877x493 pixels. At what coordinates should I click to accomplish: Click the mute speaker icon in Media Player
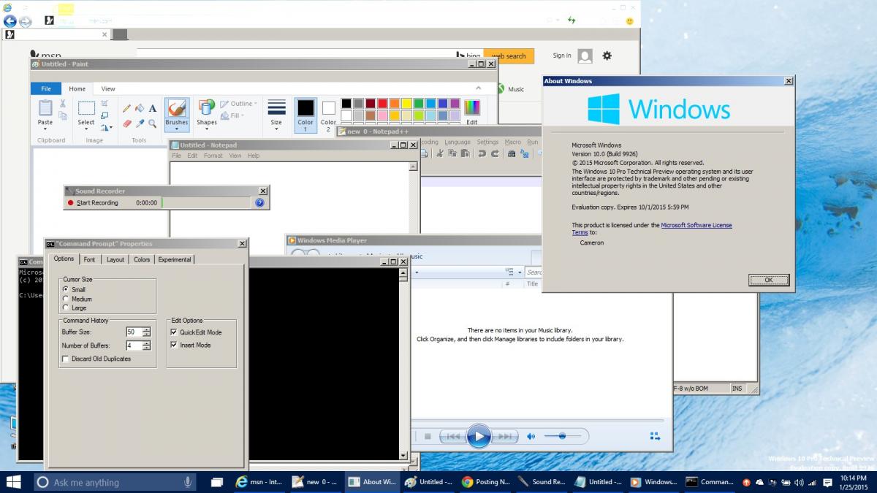coord(531,437)
